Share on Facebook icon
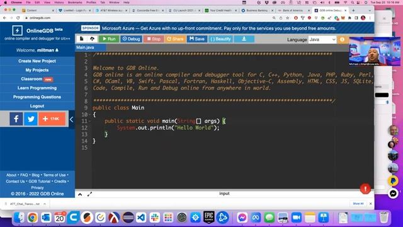Screen dimensions: 403x227 coord(16,119)
